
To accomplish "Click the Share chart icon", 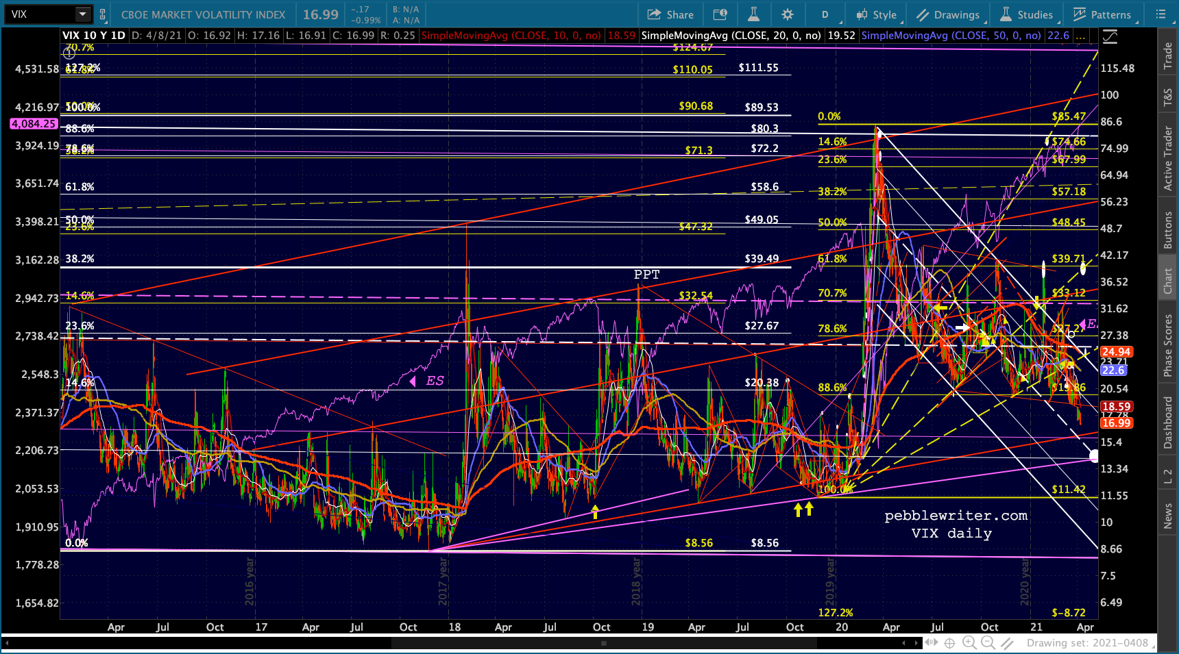I will point(670,14).
